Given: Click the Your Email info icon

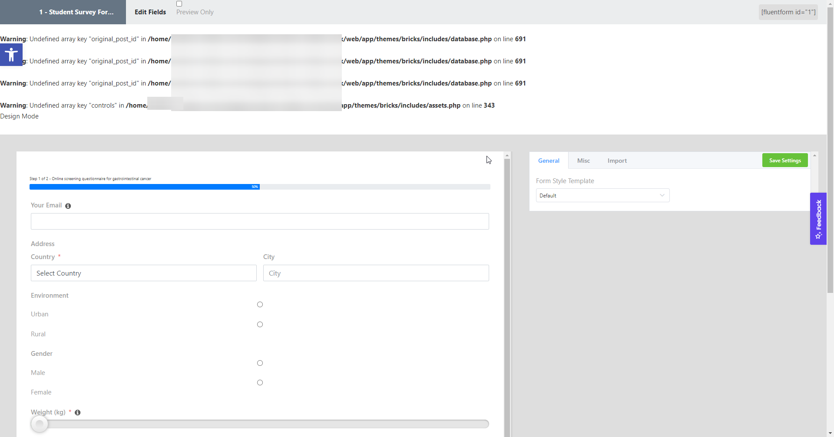Looking at the screenshot, I should 68,206.
